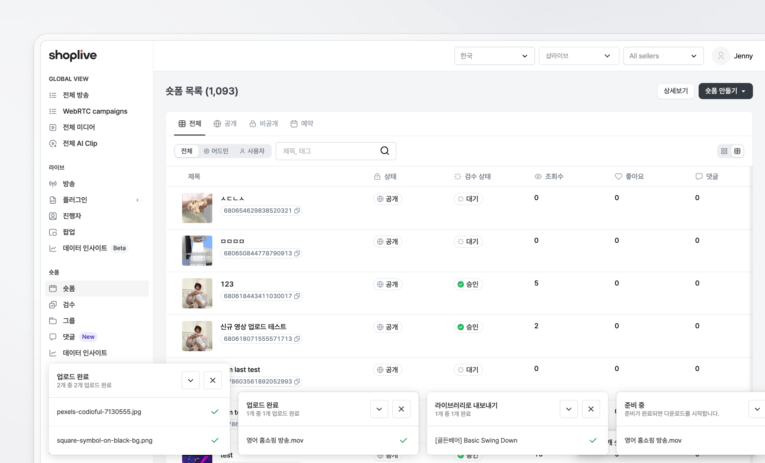Viewport: 765px width, 463px height.
Task: Collapse the 2개 업로드 완료 panel
Action: [x=190, y=381]
